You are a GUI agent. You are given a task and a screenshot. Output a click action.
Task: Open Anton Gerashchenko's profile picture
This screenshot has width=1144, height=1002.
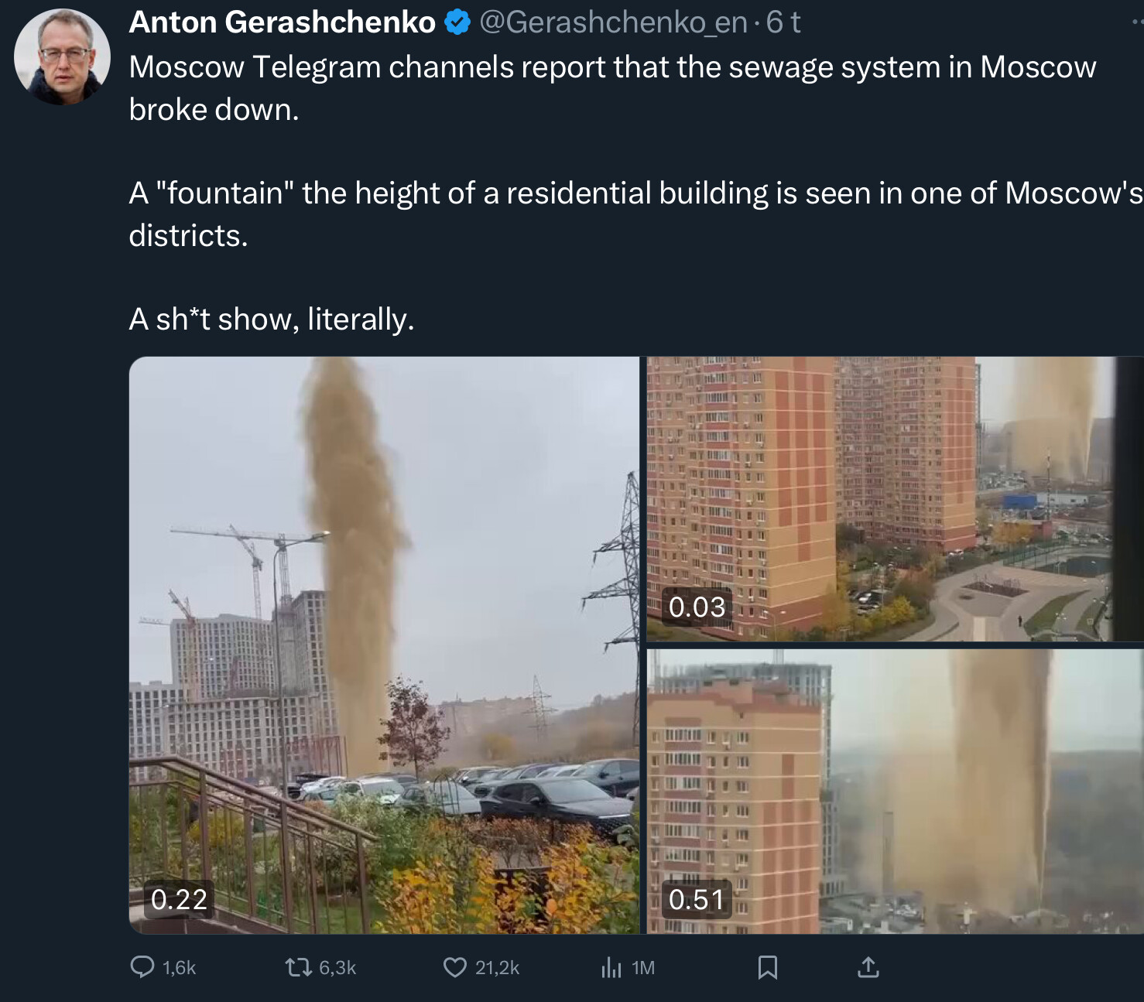(x=62, y=56)
